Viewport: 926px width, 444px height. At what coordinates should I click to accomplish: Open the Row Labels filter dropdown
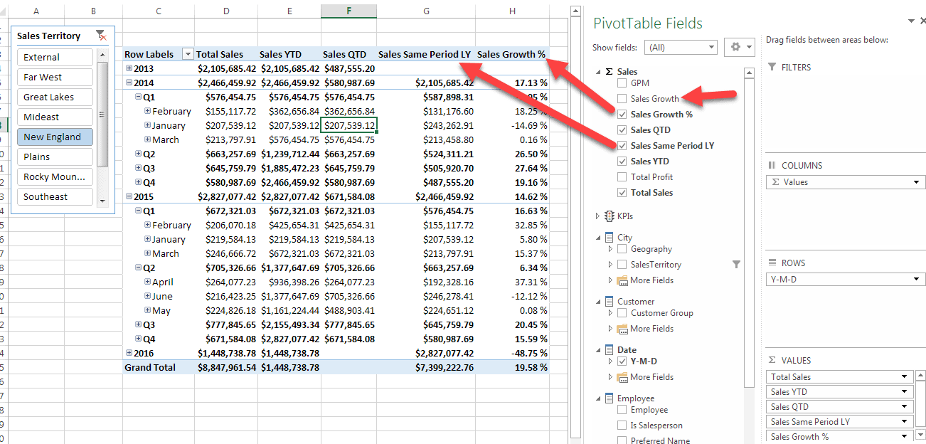pos(188,54)
